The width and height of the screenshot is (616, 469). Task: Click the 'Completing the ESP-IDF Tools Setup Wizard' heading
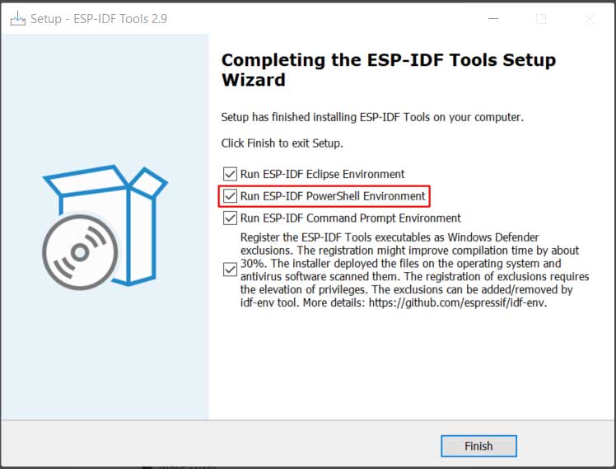(389, 70)
